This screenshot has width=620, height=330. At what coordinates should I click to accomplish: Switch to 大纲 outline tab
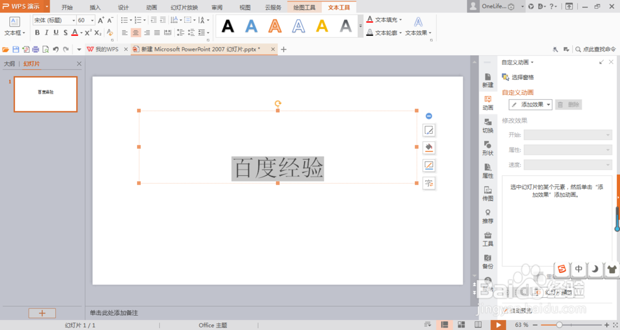9,64
